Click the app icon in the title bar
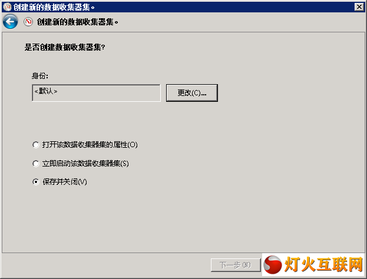Image resolution: width=367 pixels, height=279 pixels. pos(7,7)
